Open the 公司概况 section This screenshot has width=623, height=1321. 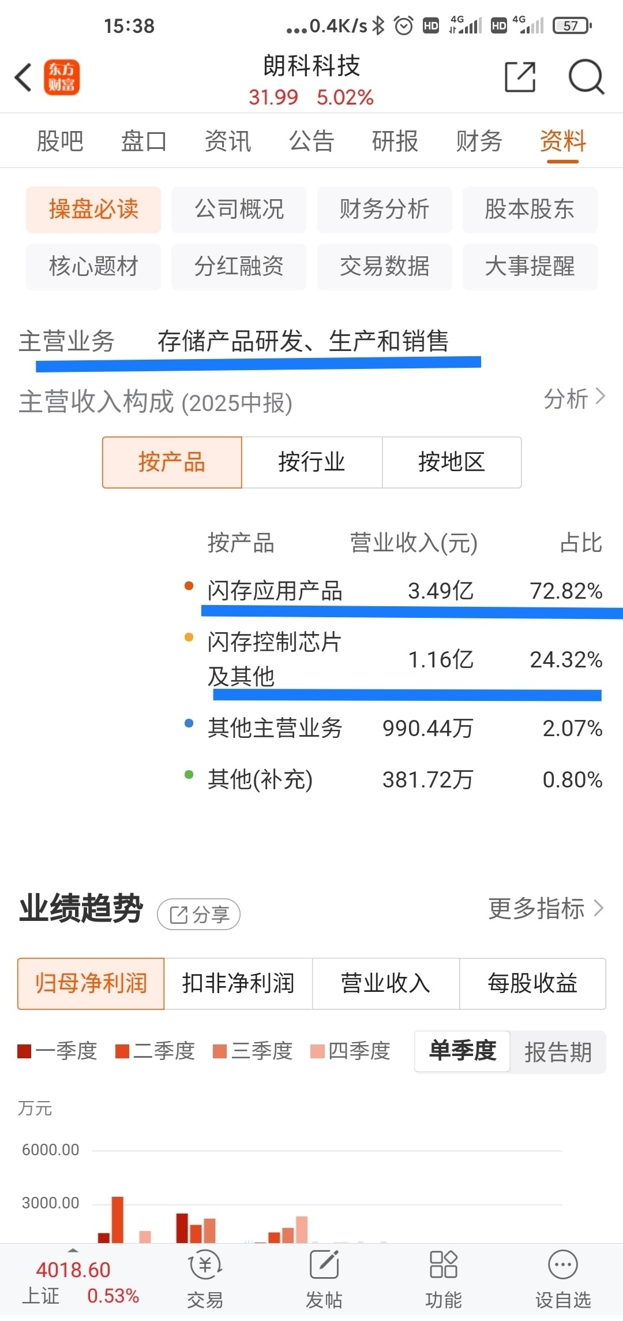239,210
